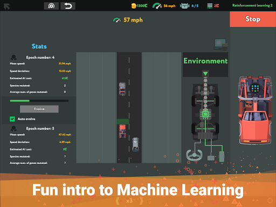Select the steering wheel output icon
Viewport: 276px width, 207px height.
tap(194, 155)
